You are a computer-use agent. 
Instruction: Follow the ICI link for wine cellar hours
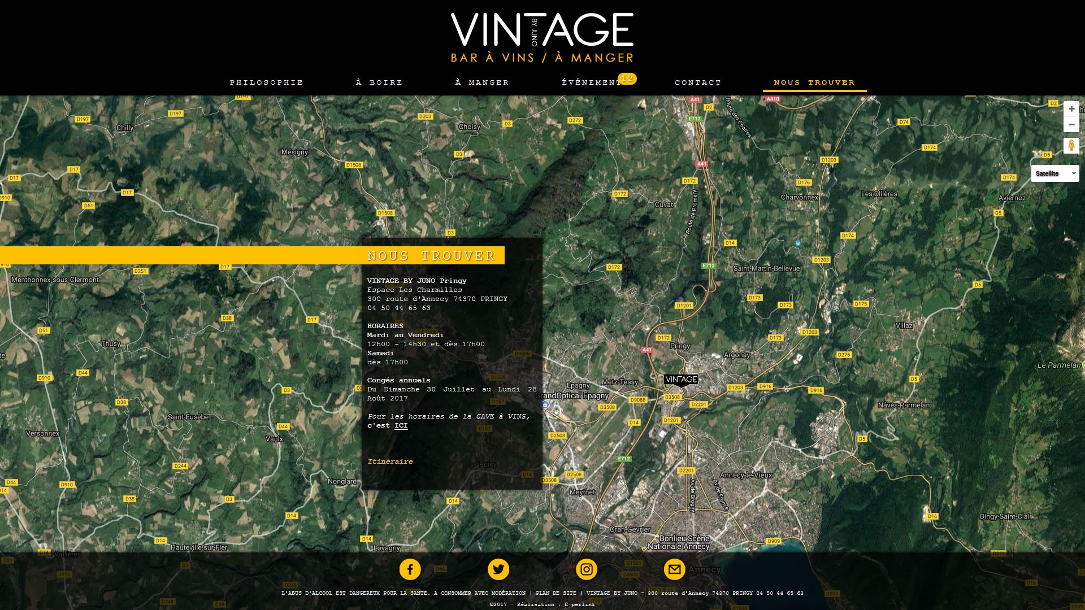tap(401, 425)
